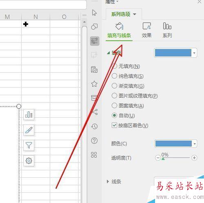Select the 图片或纹理填充(P) radio button
This screenshot has height=203, width=204.
coord(114,96)
